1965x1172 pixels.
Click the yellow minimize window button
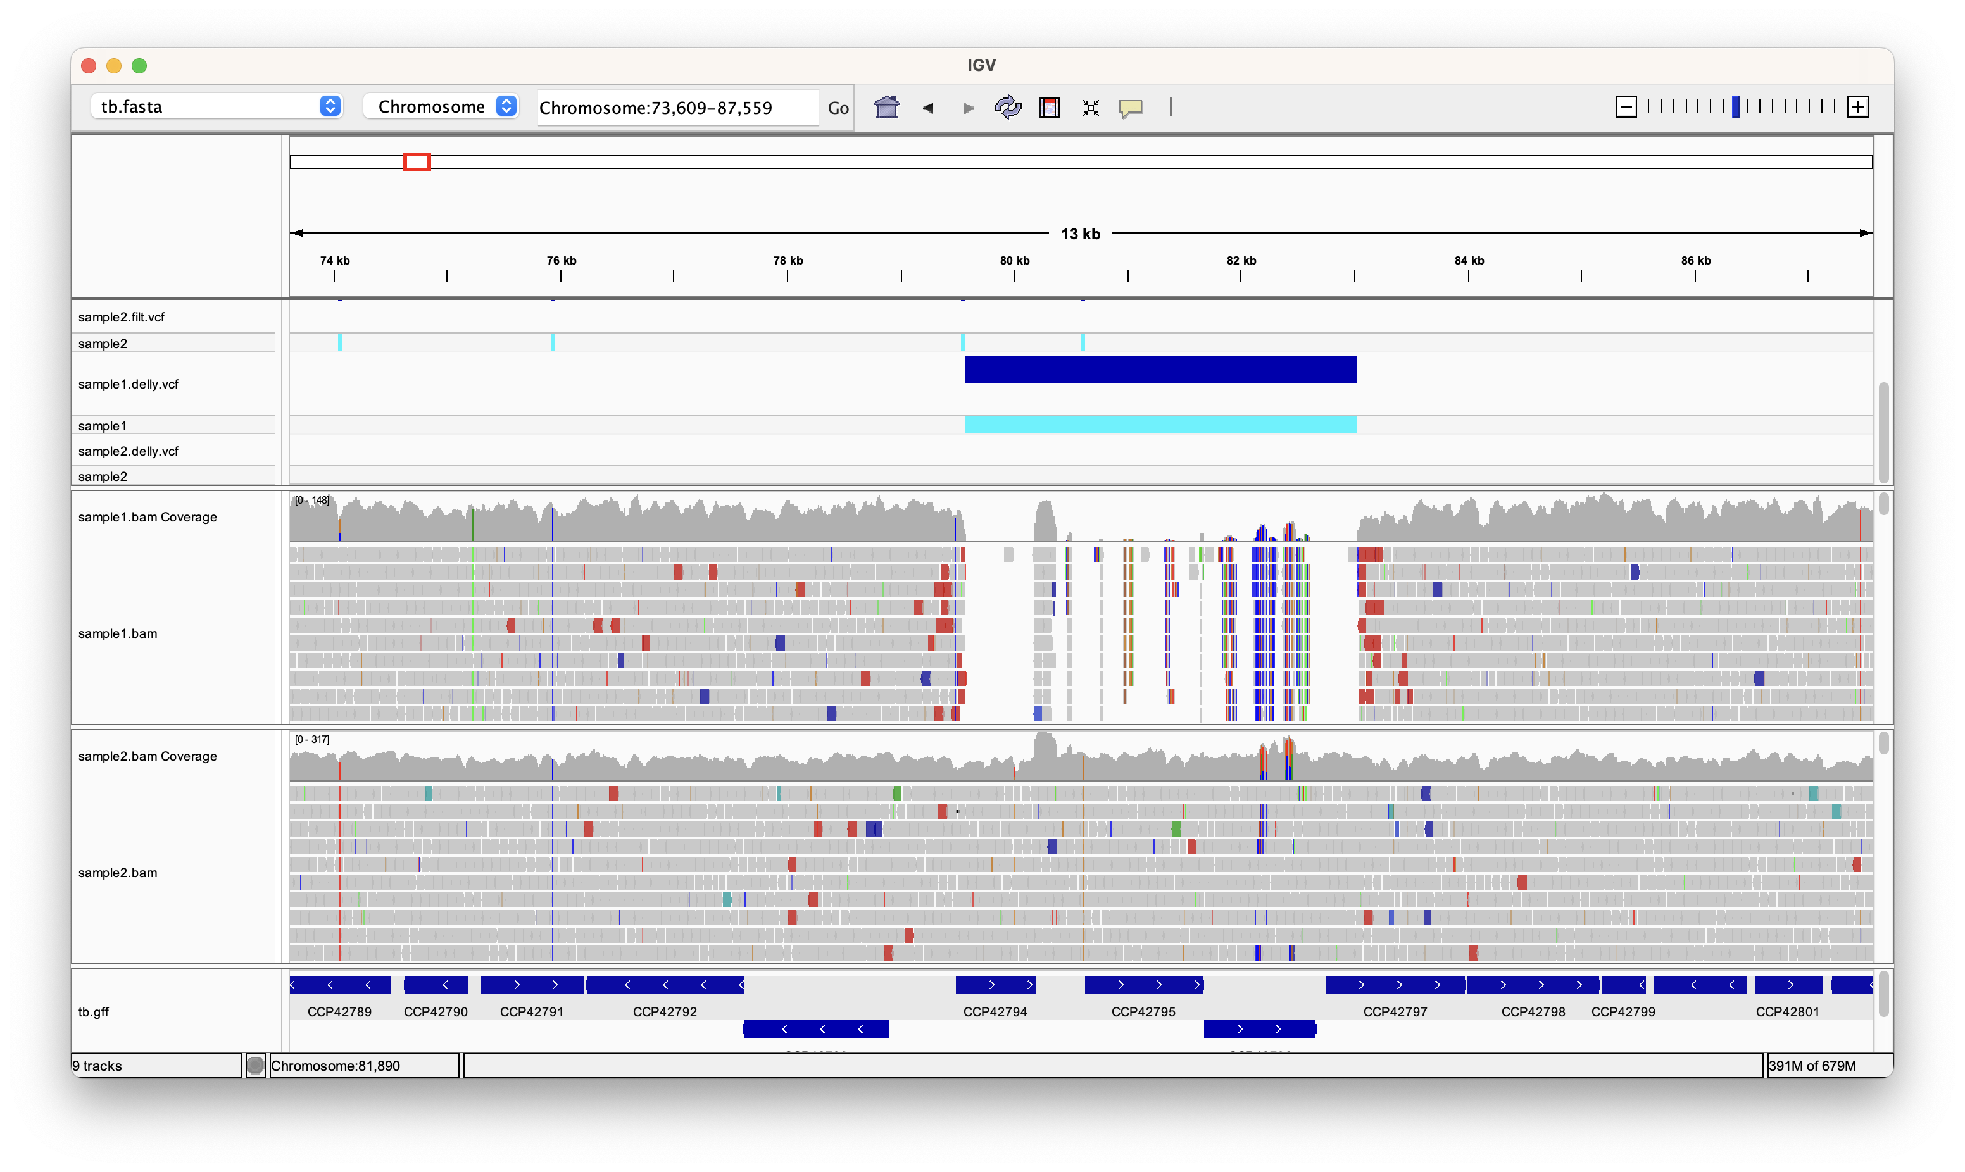pyautogui.click(x=114, y=66)
